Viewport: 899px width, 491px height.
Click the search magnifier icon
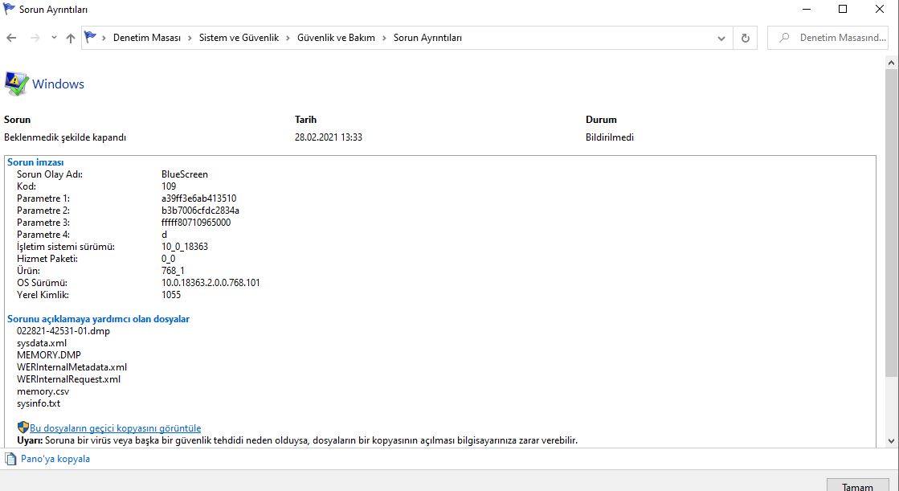point(784,38)
